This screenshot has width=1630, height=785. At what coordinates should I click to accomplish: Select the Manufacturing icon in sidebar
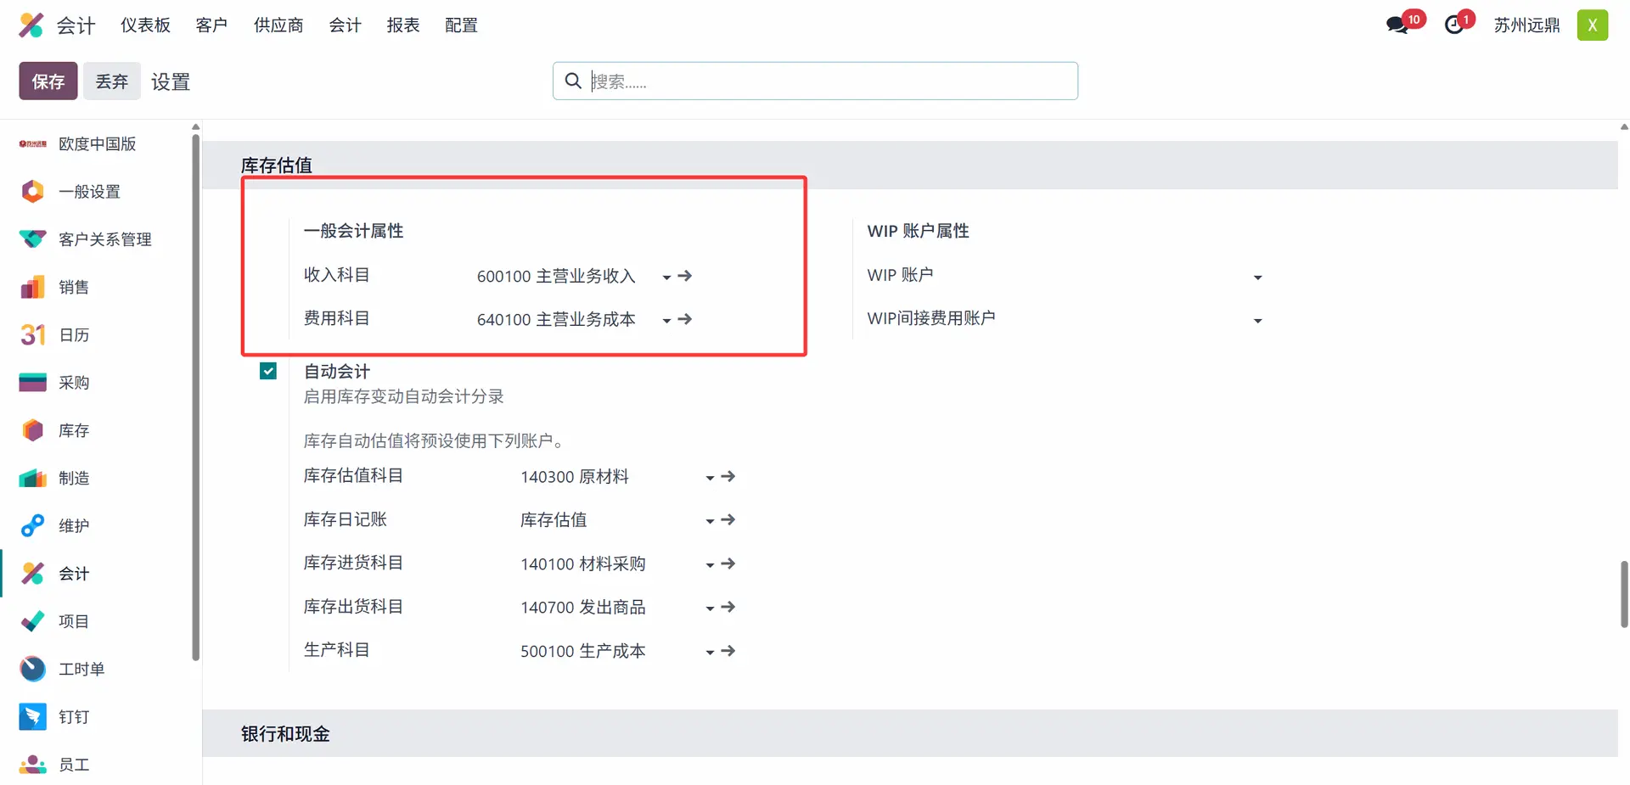pyautogui.click(x=33, y=479)
